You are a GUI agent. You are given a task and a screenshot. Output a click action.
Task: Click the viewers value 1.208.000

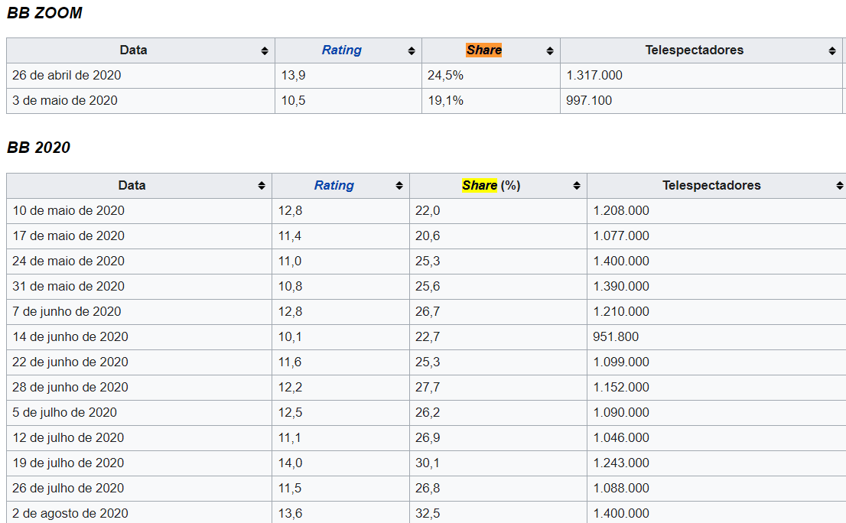point(621,211)
